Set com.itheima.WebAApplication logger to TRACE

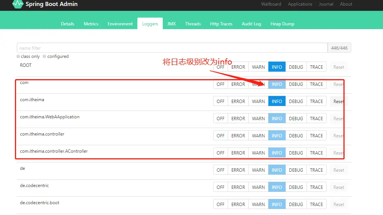pos(316,118)
